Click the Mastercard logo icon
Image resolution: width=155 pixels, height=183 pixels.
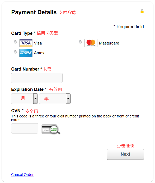pos(91,43)
